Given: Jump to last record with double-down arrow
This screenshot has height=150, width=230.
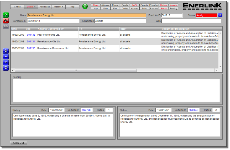Looking at the screenshot, I should 6,68.
